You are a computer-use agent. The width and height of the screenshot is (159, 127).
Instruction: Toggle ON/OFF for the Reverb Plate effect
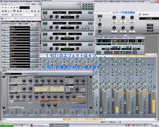click(45, 34)
